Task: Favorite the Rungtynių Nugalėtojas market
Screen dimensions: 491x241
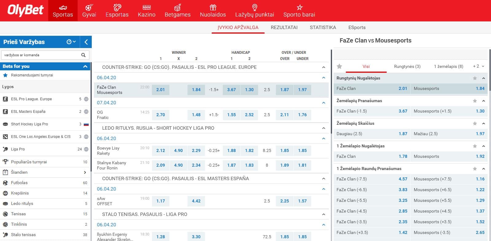Action: tap(475, 78)
